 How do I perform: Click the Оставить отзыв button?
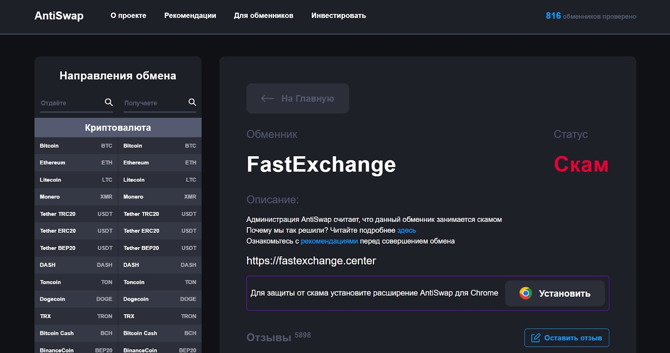pos(567,338)
